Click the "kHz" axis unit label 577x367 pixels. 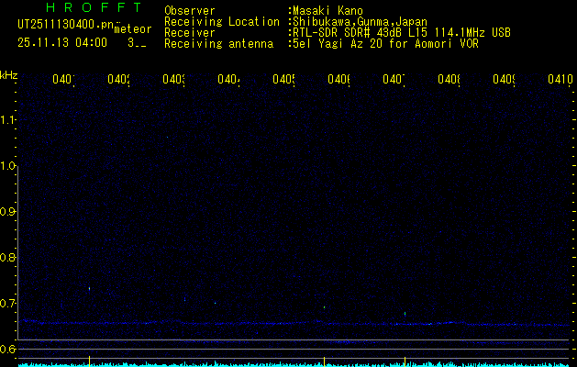pos(8,75)
